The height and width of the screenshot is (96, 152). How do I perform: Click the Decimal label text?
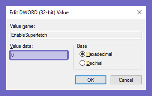[94, 63]
